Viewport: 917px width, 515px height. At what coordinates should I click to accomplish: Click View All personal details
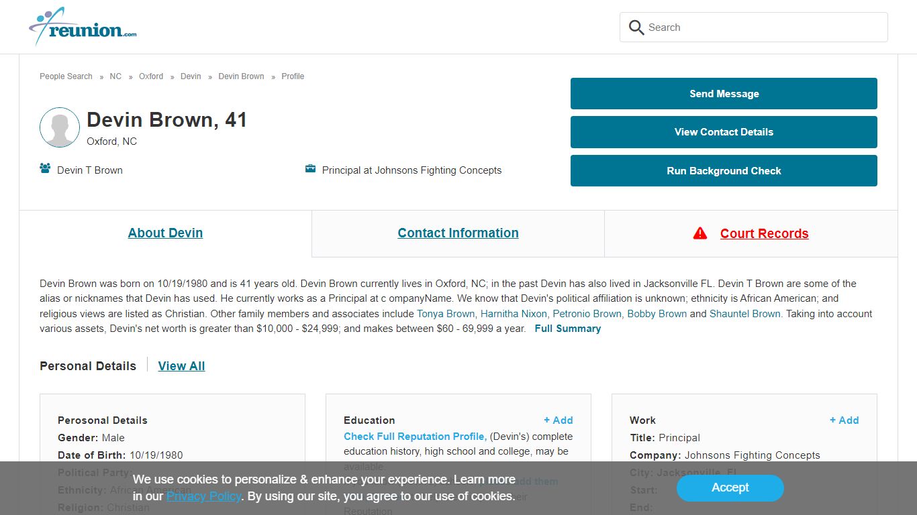point(181,366)
